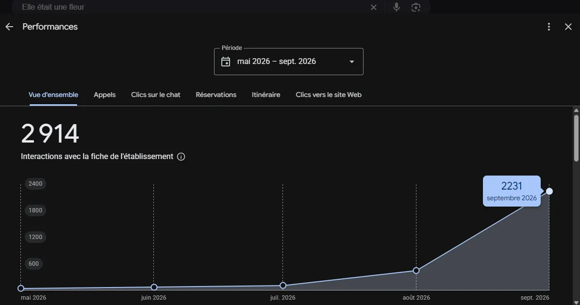Open the Appels tab

coord(105,95)
